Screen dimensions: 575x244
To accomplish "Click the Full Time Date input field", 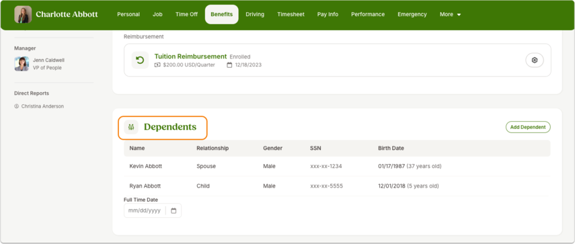I will (x=153, y=210).
